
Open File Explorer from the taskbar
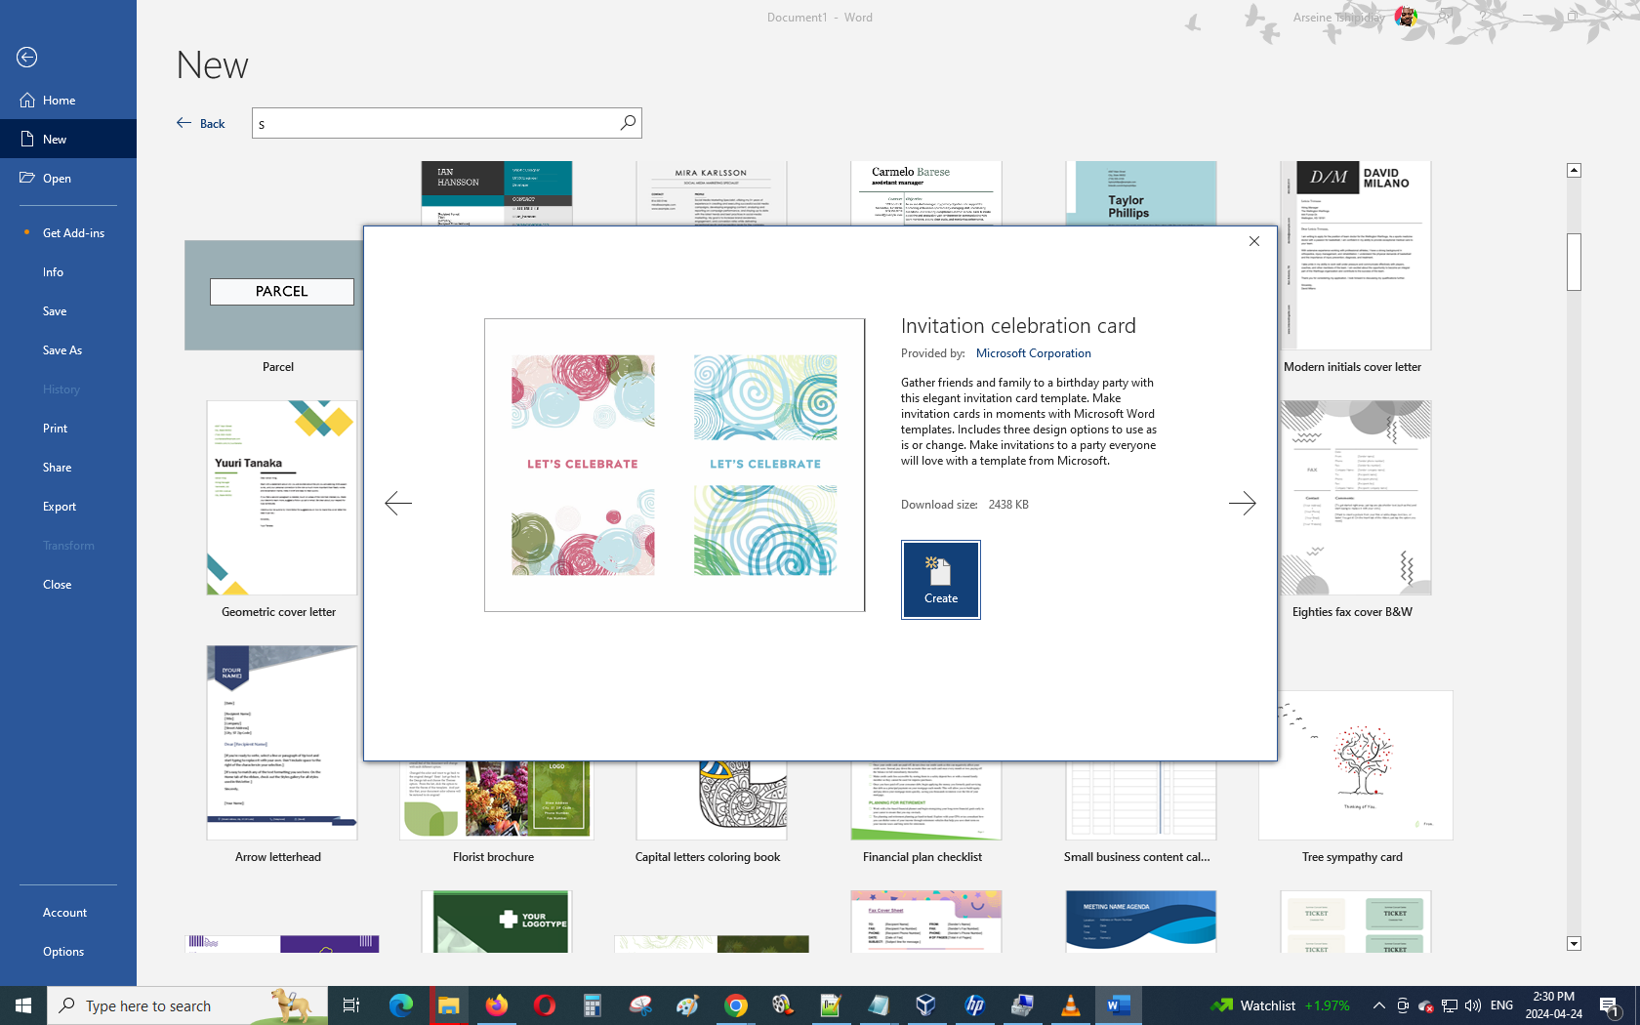tap(448, 1005)
